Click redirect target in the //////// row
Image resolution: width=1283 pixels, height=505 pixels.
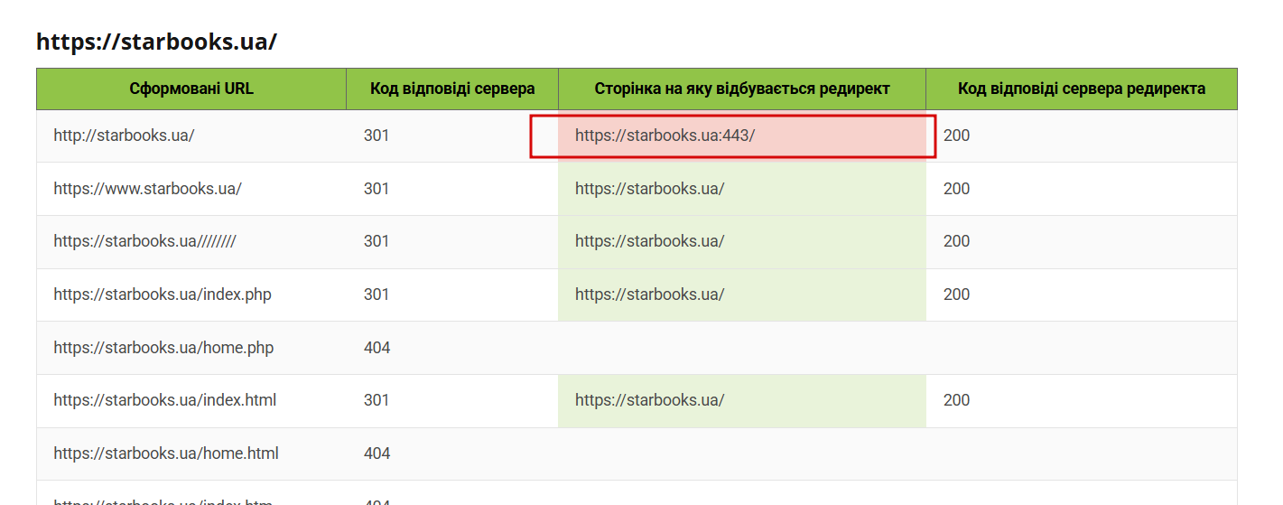tap(742, 241)
